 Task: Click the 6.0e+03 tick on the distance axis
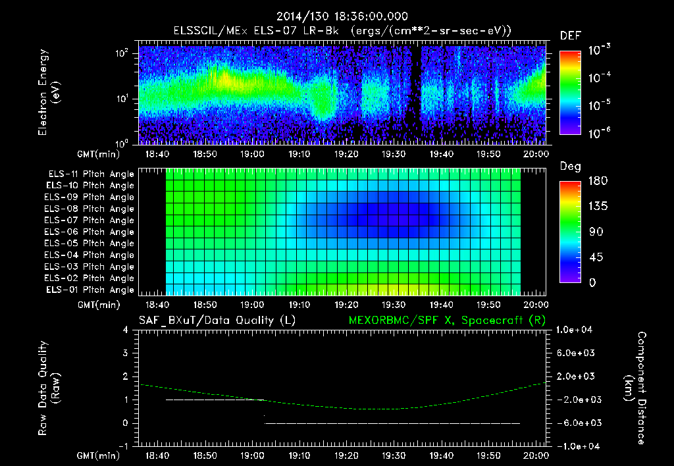pos(575,353)
